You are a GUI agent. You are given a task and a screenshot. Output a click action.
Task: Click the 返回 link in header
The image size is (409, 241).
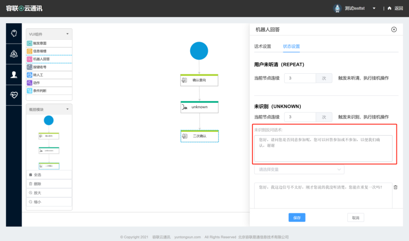tap(399, 9)
